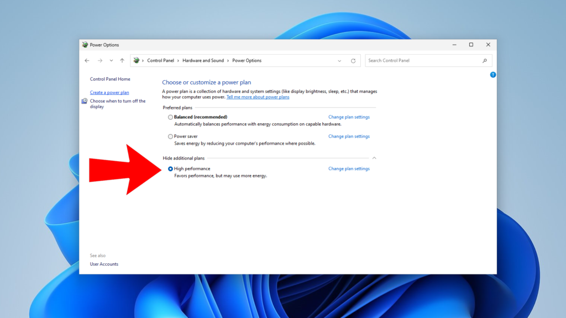Click the address bar Control Panel icon
The height and width of the screenshot is (318, 566).
[137, 61]
